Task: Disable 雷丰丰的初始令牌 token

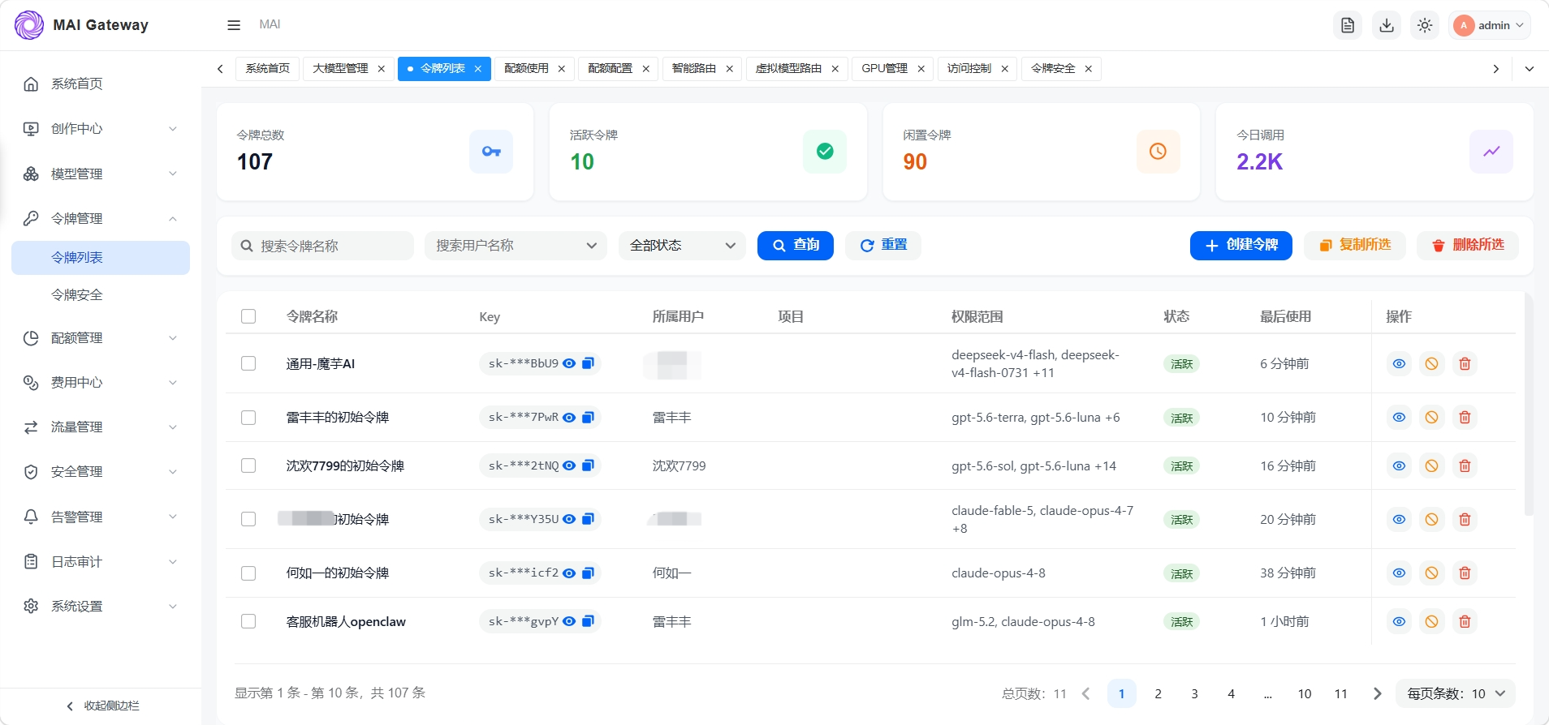Action: coord(1432,418)
